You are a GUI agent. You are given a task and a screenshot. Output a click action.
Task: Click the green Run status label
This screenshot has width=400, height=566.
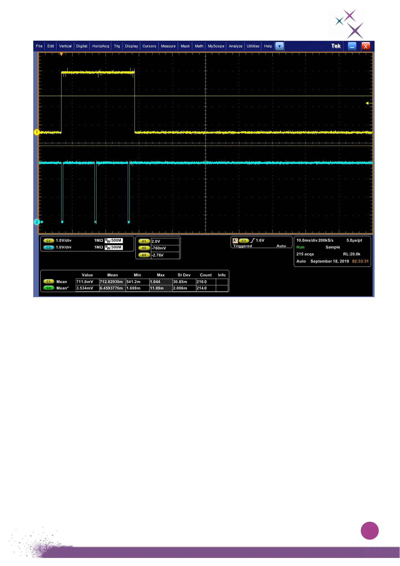[x=300, y=247]
